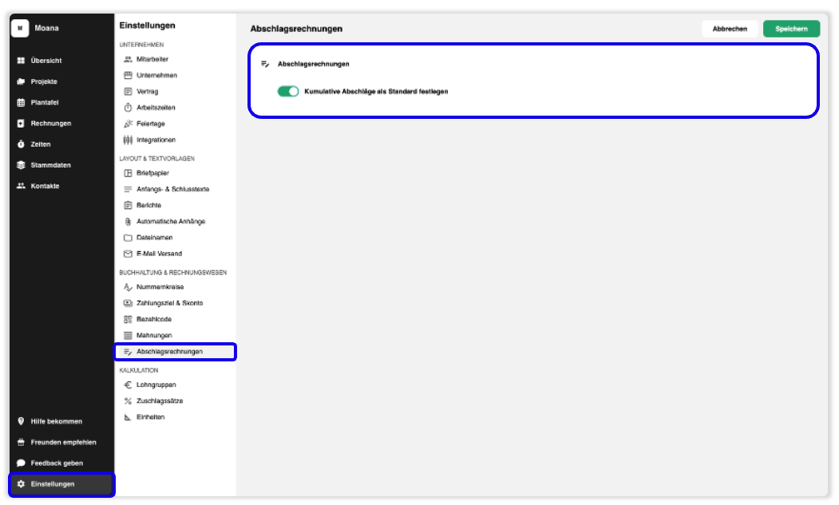Click the Rechnungen invoice icon
This screenshot has width=839, height=505.
21,123
